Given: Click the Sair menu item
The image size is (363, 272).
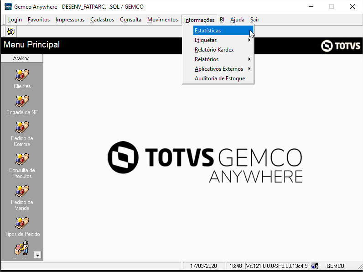Looking at the screenshot, I should (x=254, y=20).
